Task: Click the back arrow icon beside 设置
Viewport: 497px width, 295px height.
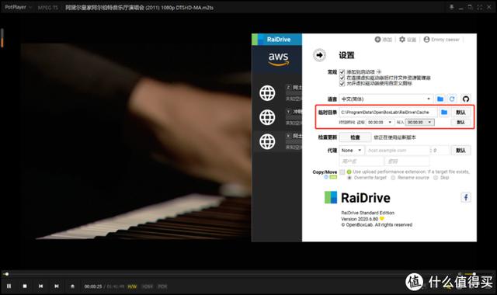Action: (x=319, y=55)
